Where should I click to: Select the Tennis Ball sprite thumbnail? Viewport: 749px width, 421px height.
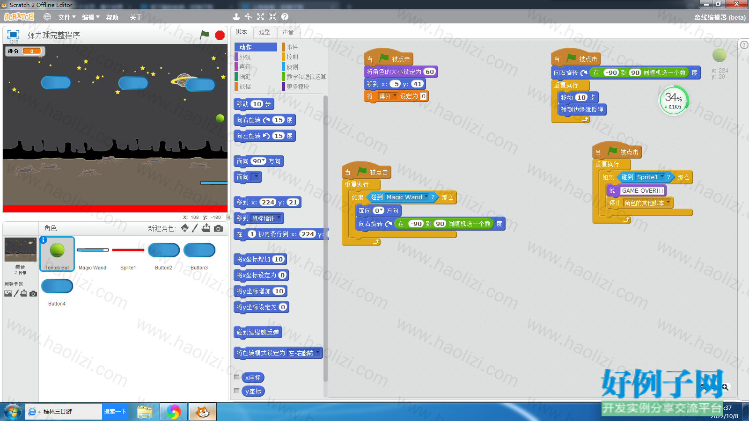tap(57, 254)
